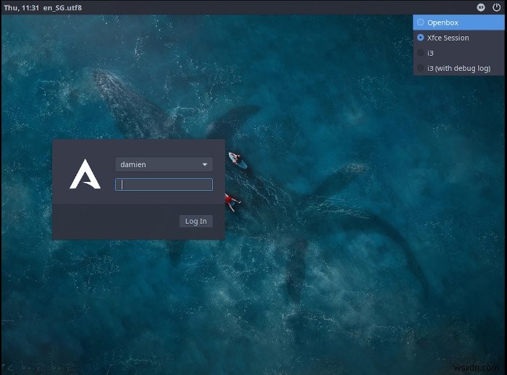
Task: Open the session selector icon in top bar
Action: (481, 7)
